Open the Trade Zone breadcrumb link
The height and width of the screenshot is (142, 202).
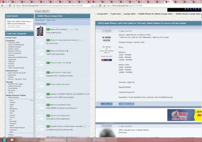116,14
